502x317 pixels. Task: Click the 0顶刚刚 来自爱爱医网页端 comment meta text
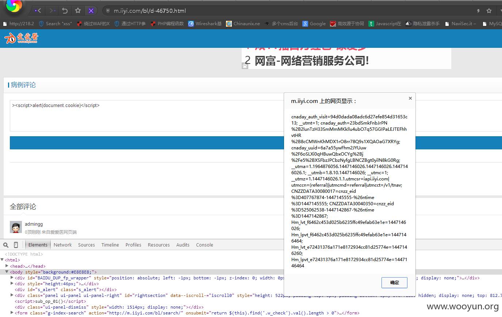coord(51,232)
